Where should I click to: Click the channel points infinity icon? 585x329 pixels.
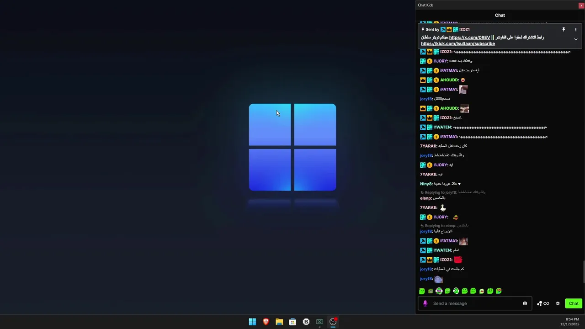click(x=546, y=303)
